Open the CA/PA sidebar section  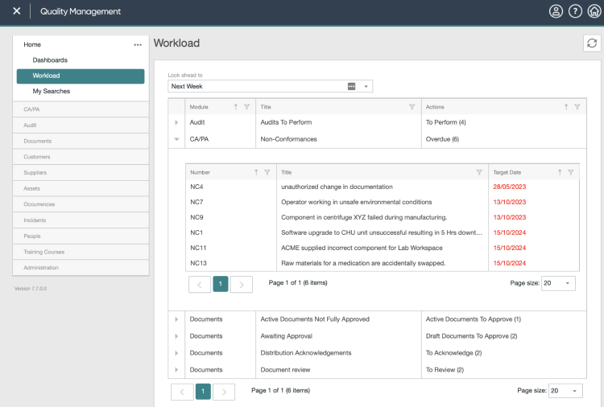[81, 109]
